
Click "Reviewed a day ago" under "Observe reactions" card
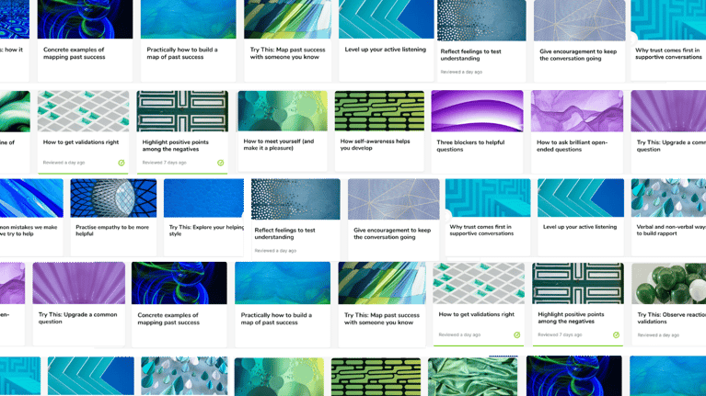click(x=659, y=335)
